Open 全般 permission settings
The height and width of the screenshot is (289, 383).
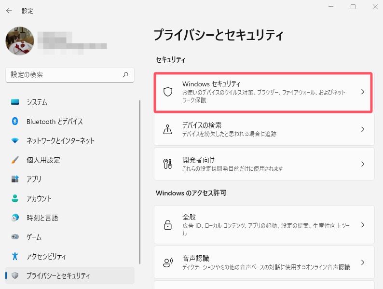264,225
